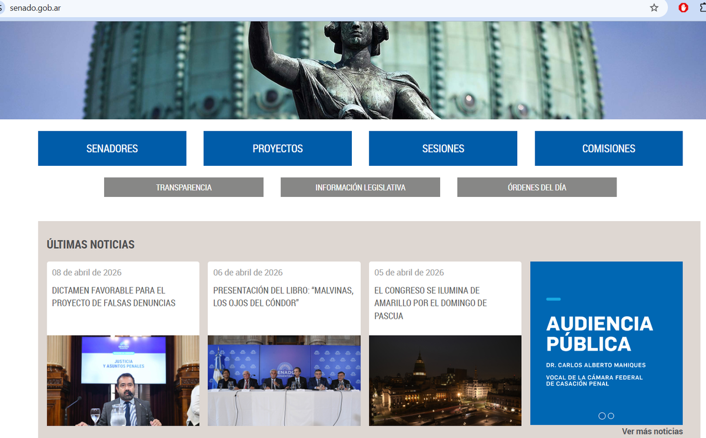Open the SENADORES section
The image size is (706, 438).
coord(112,148)
